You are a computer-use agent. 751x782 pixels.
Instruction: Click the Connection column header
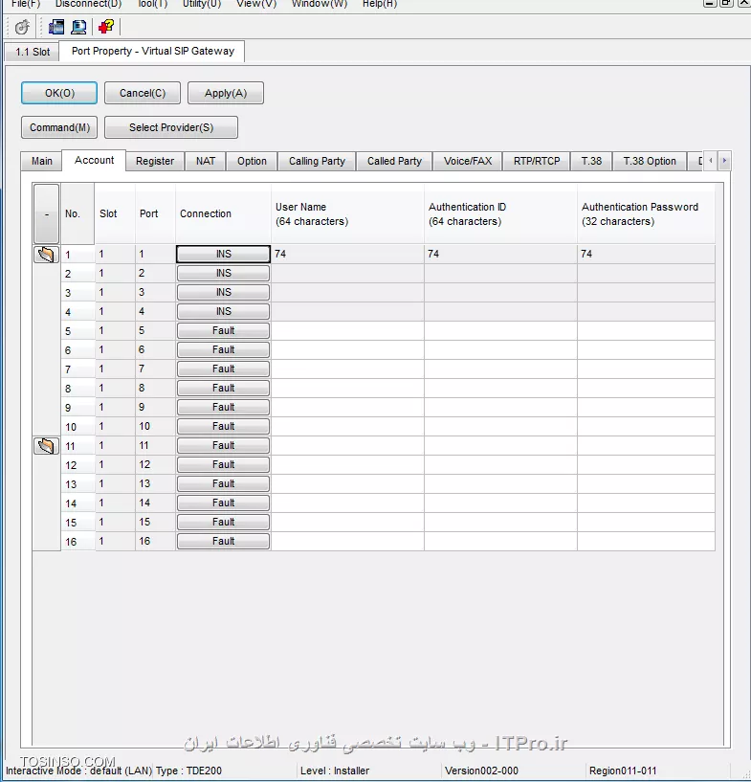coord(223,213)
